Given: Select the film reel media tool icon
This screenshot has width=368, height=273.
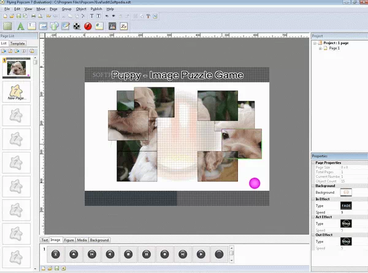Looking at the screenshot, I should coord(77,26).
